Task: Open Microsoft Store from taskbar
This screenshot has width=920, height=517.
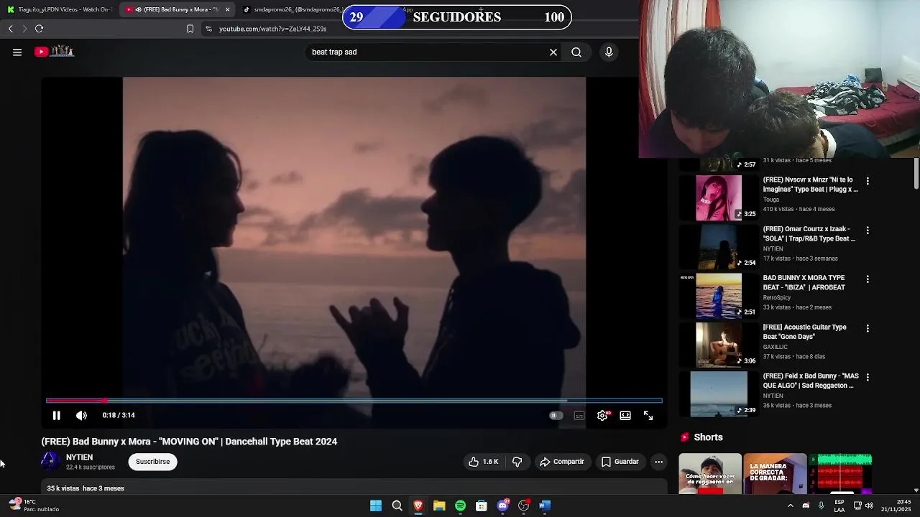Action: (x=482, y=506)
